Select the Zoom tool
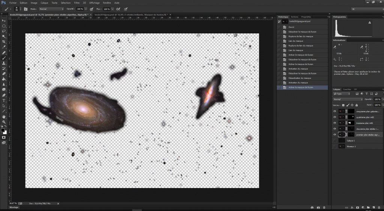The width and height of the screenshot is (384, 211). [x=4, y=122]
